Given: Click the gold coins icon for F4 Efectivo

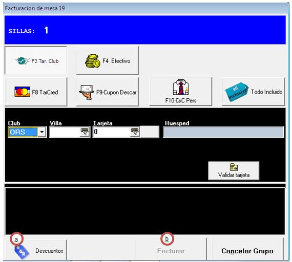Looking at the screenshot, I should pyautogui.click(x=93, y=61).
